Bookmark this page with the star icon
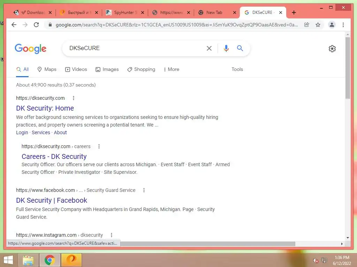The image size is (357, 267). pyautogui.click(x=318, y=25)
